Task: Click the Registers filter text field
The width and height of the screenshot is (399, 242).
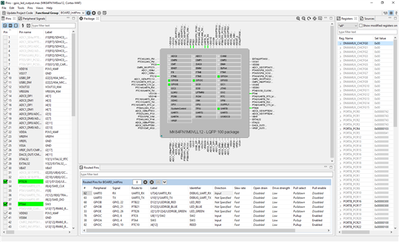Action: click(x=367, y=32)
